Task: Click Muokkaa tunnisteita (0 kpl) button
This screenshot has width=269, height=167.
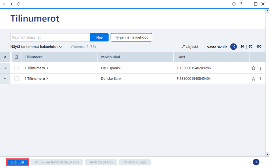Action: [x=57, y=162]
